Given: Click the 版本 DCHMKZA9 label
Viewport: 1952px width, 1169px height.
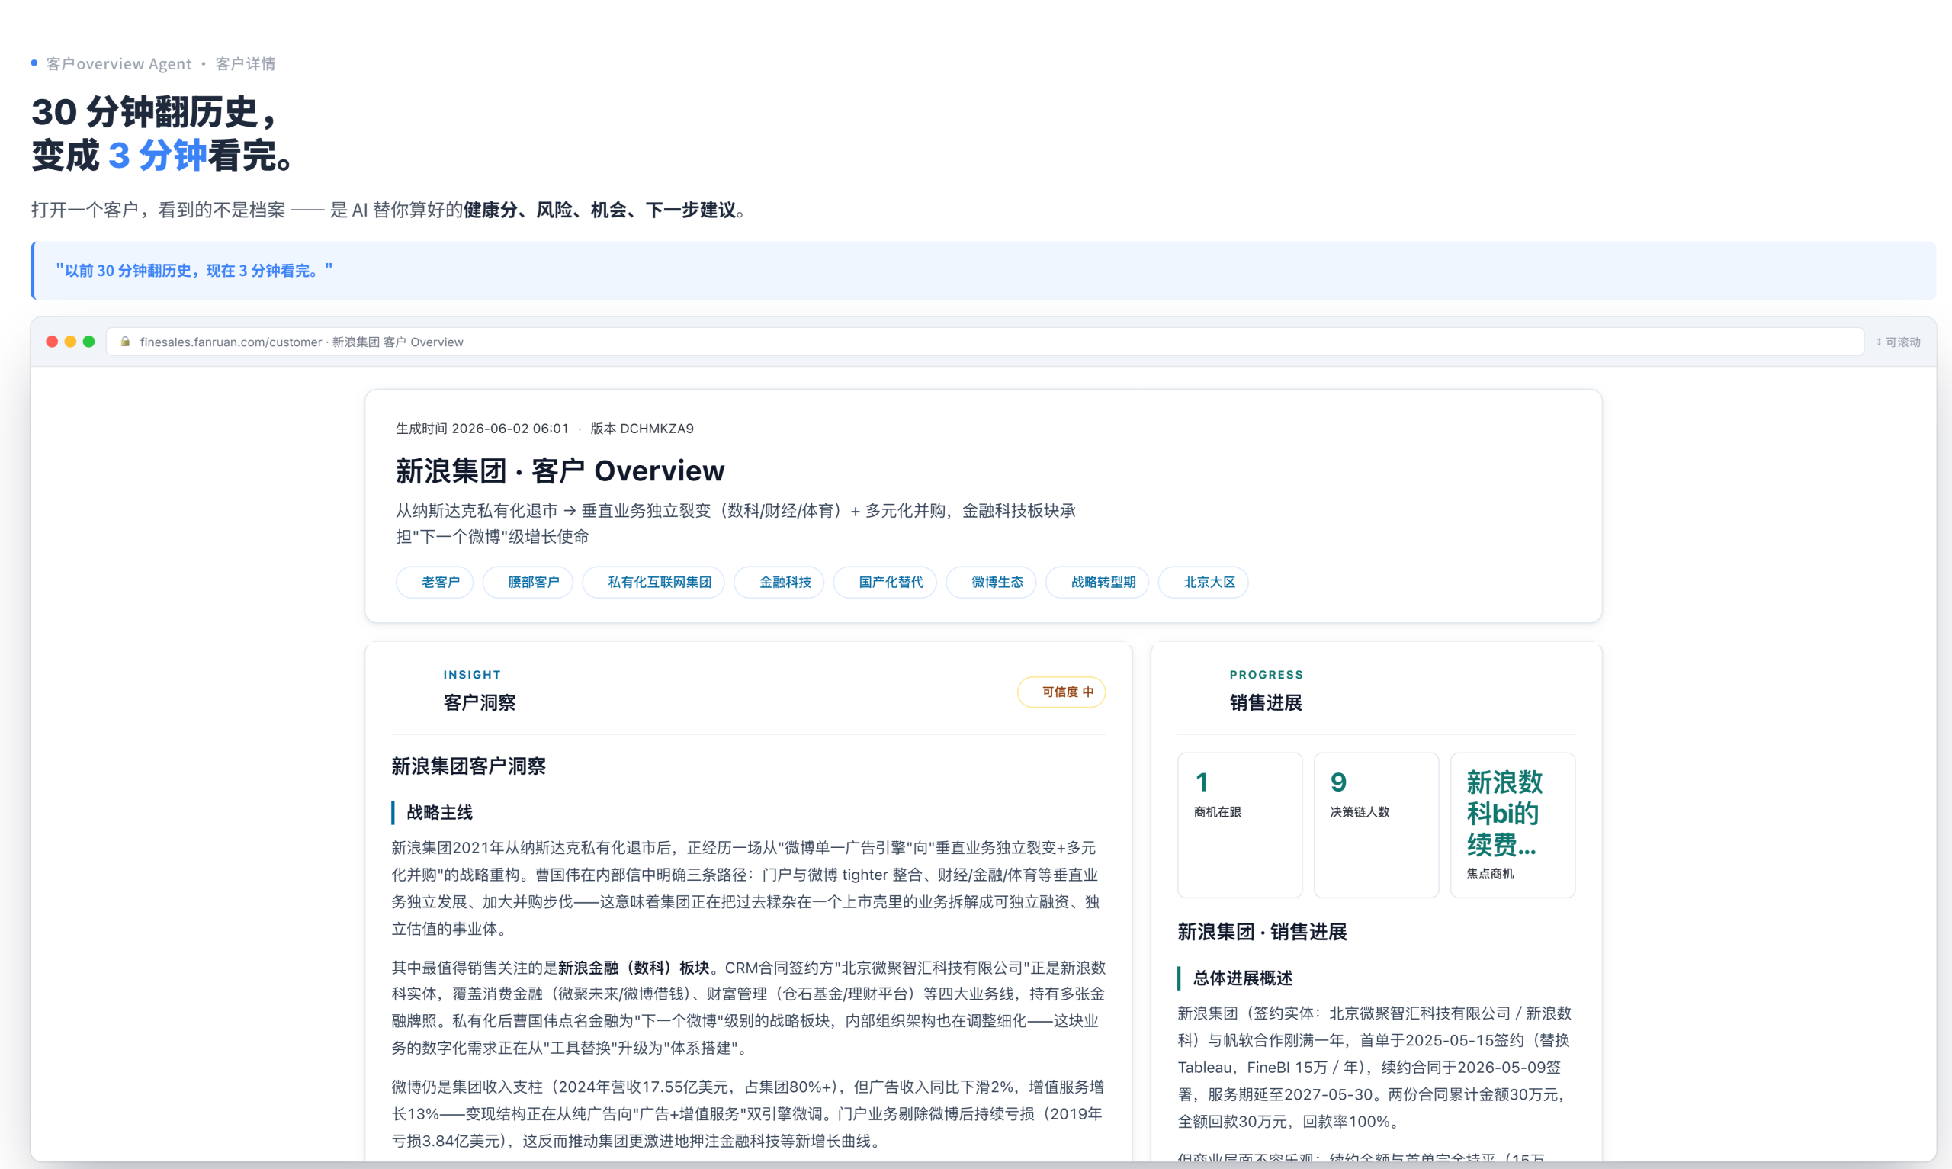Looking at the screenshot, I should pos(642,429).
